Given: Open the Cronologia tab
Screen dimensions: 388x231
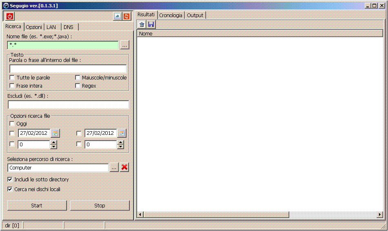Looking at the screenshot, I should click(x=171, y=15).
